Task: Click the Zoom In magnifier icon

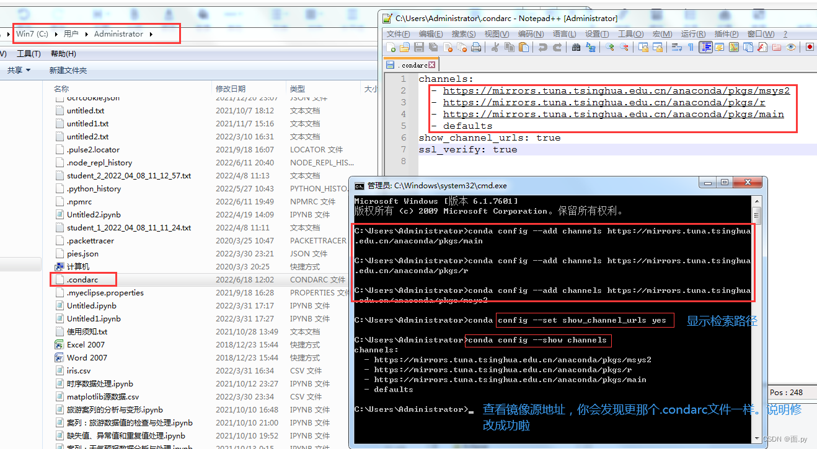Action: point(610,47)
